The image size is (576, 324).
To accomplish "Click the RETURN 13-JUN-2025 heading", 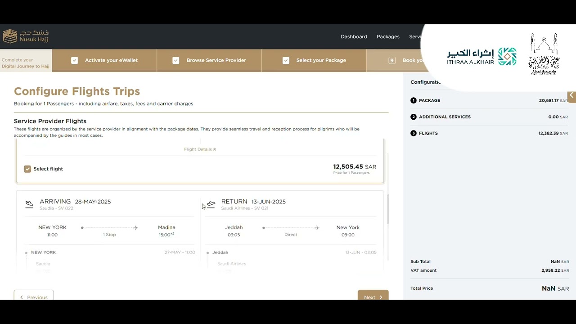I will (253, 202).
